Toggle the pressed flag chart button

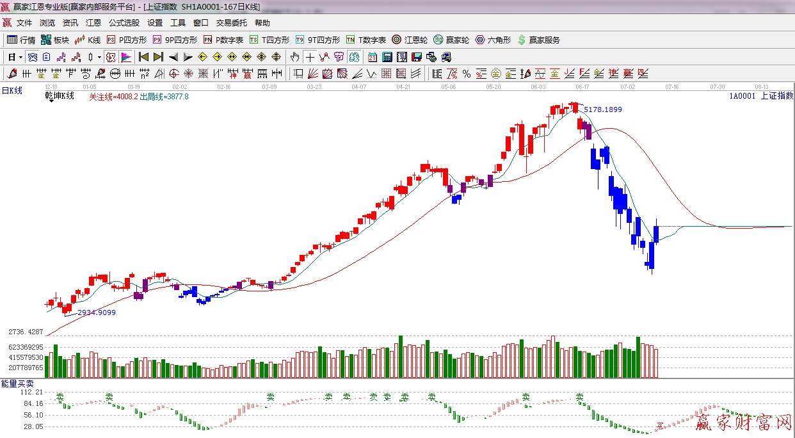[126, 57]
